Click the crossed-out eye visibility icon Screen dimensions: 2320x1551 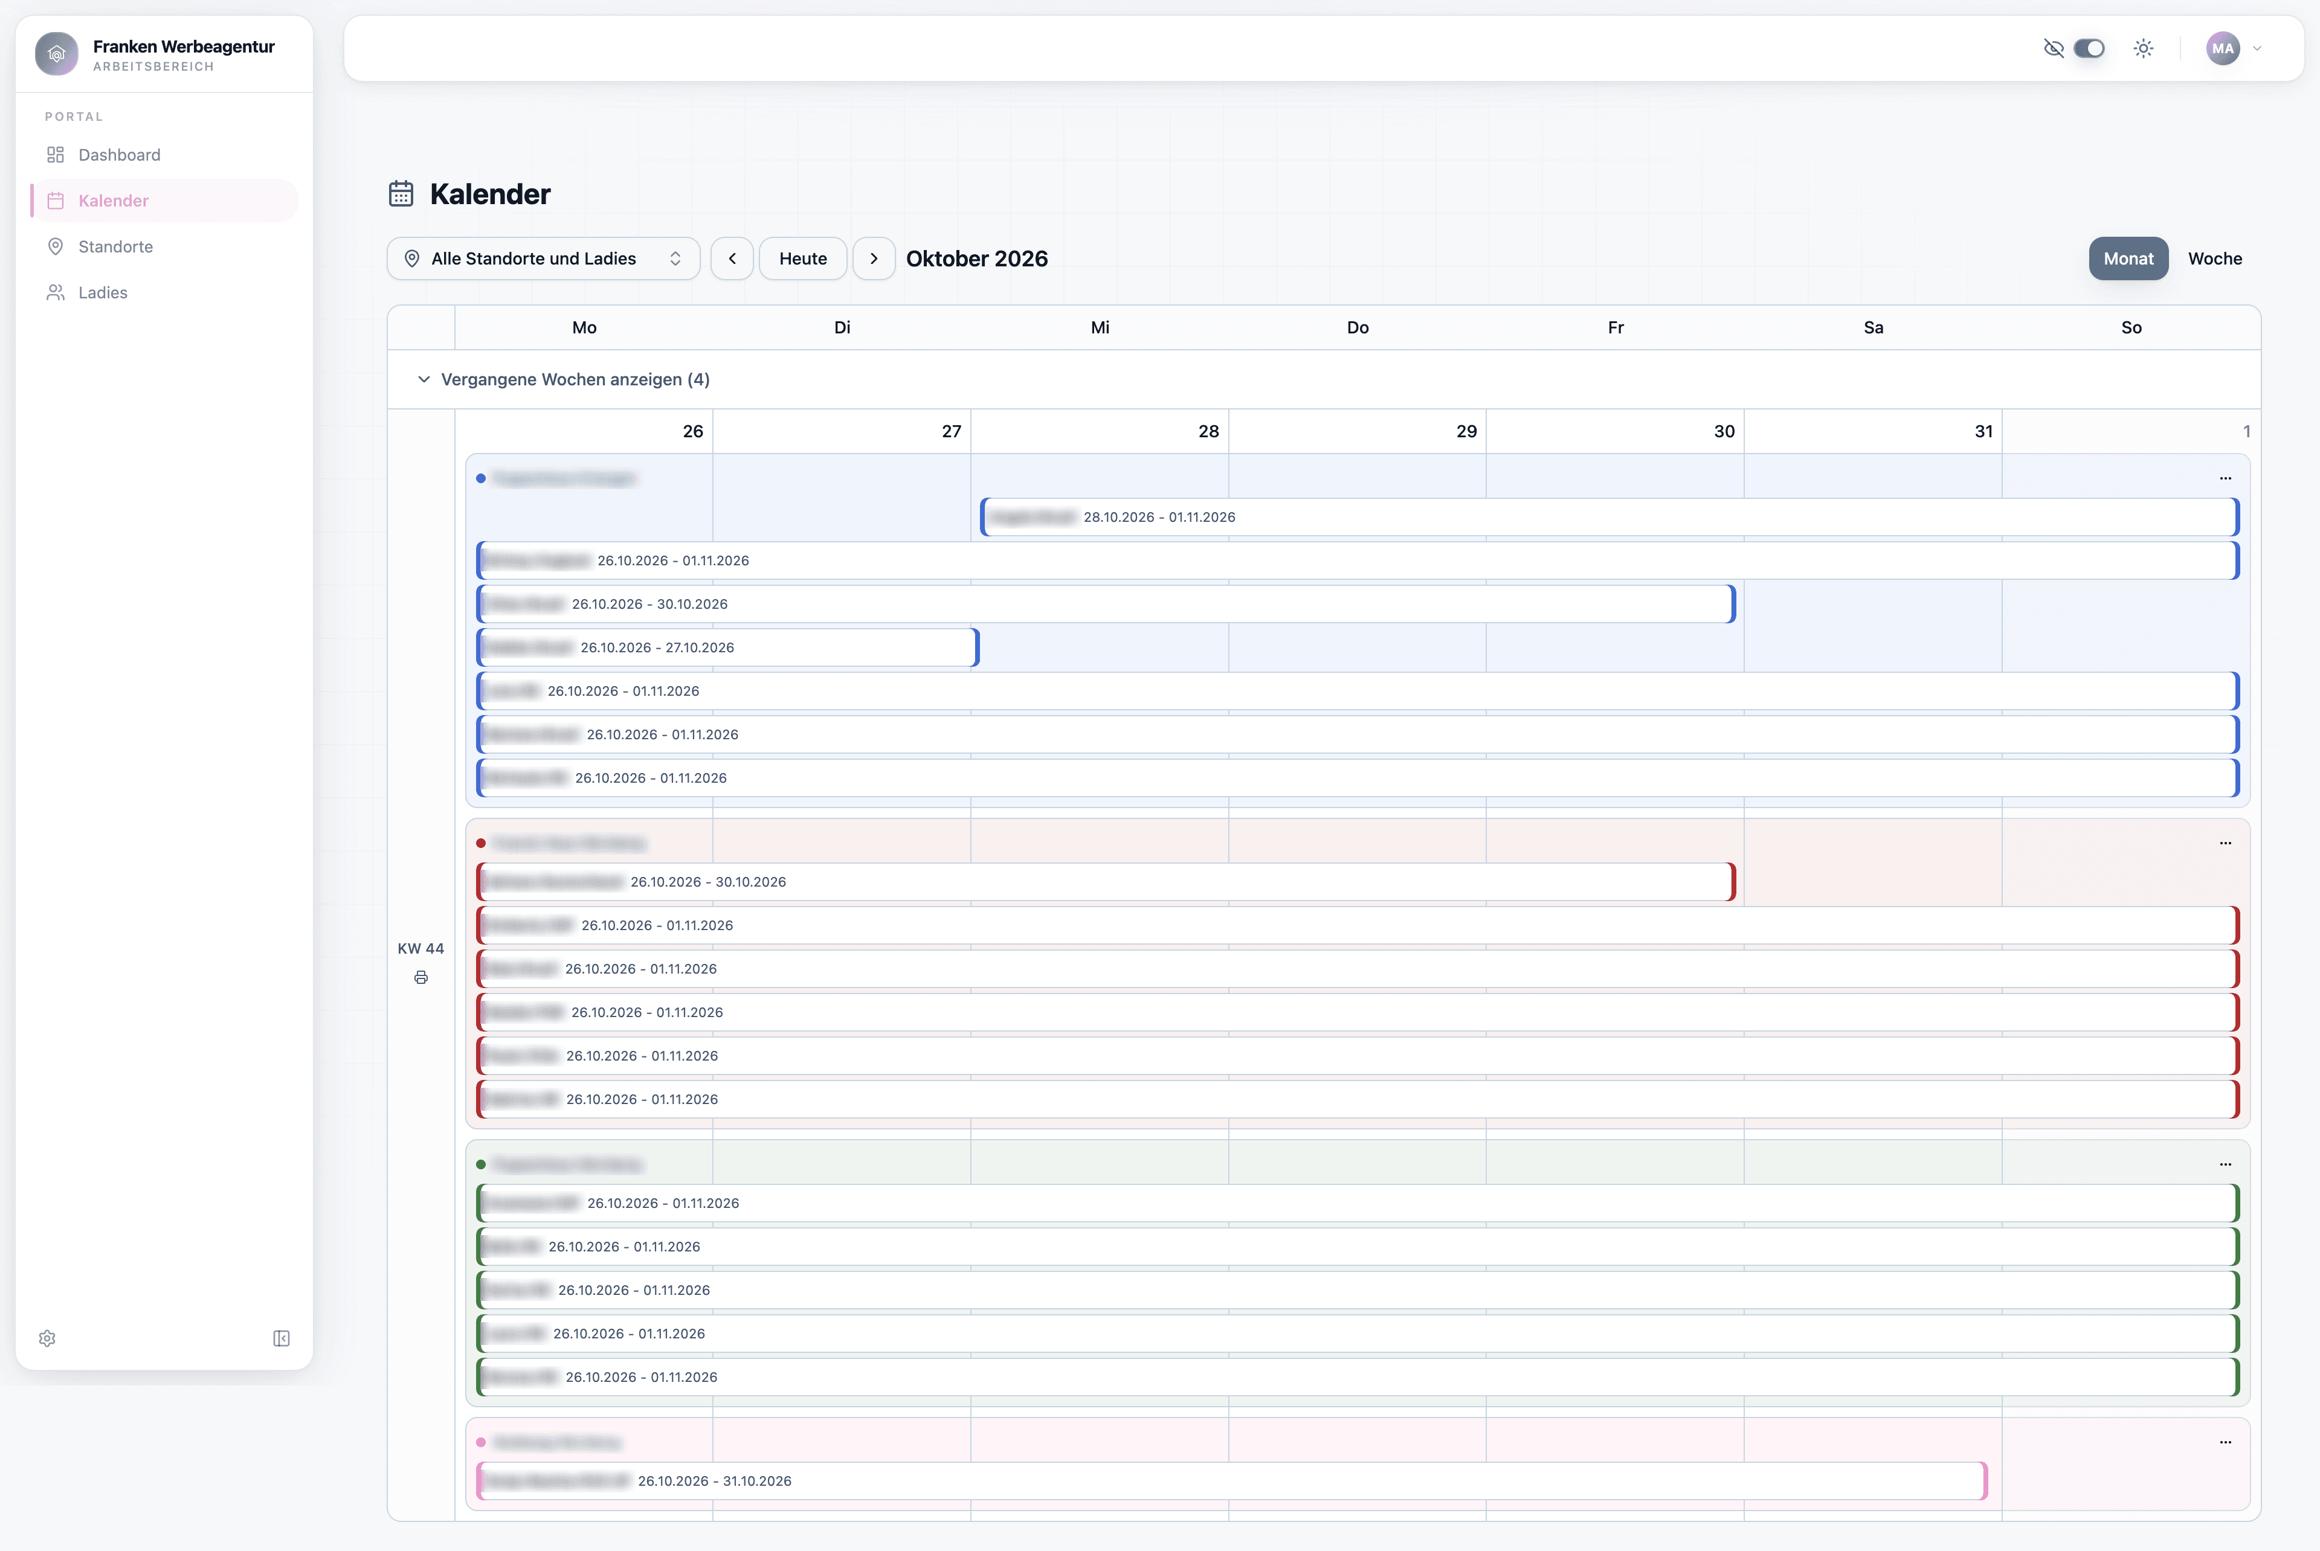[x=2054, y=48]
